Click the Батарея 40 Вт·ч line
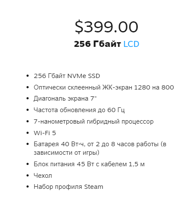186x211 pixels. click(100, 144)
